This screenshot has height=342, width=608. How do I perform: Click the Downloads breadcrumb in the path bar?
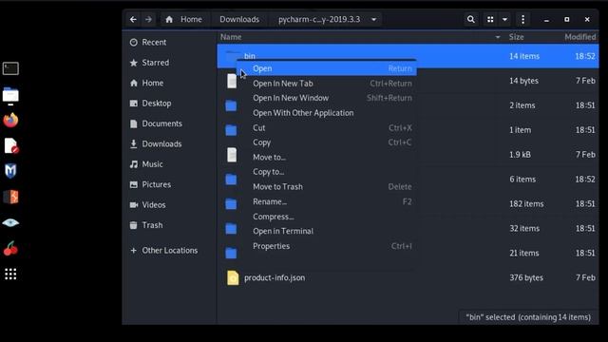click(239, 19)
